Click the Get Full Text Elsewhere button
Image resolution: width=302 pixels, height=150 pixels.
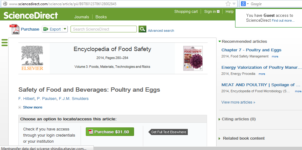click(x=168, y=132)
